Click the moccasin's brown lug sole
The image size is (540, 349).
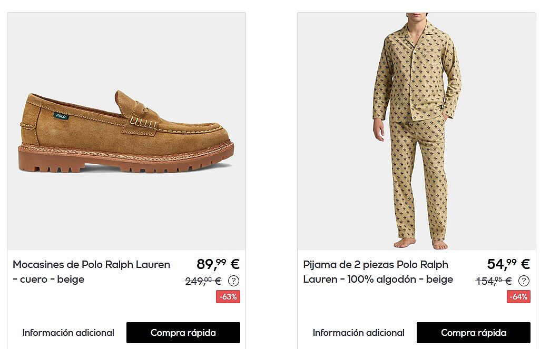(x=125, y=159)
